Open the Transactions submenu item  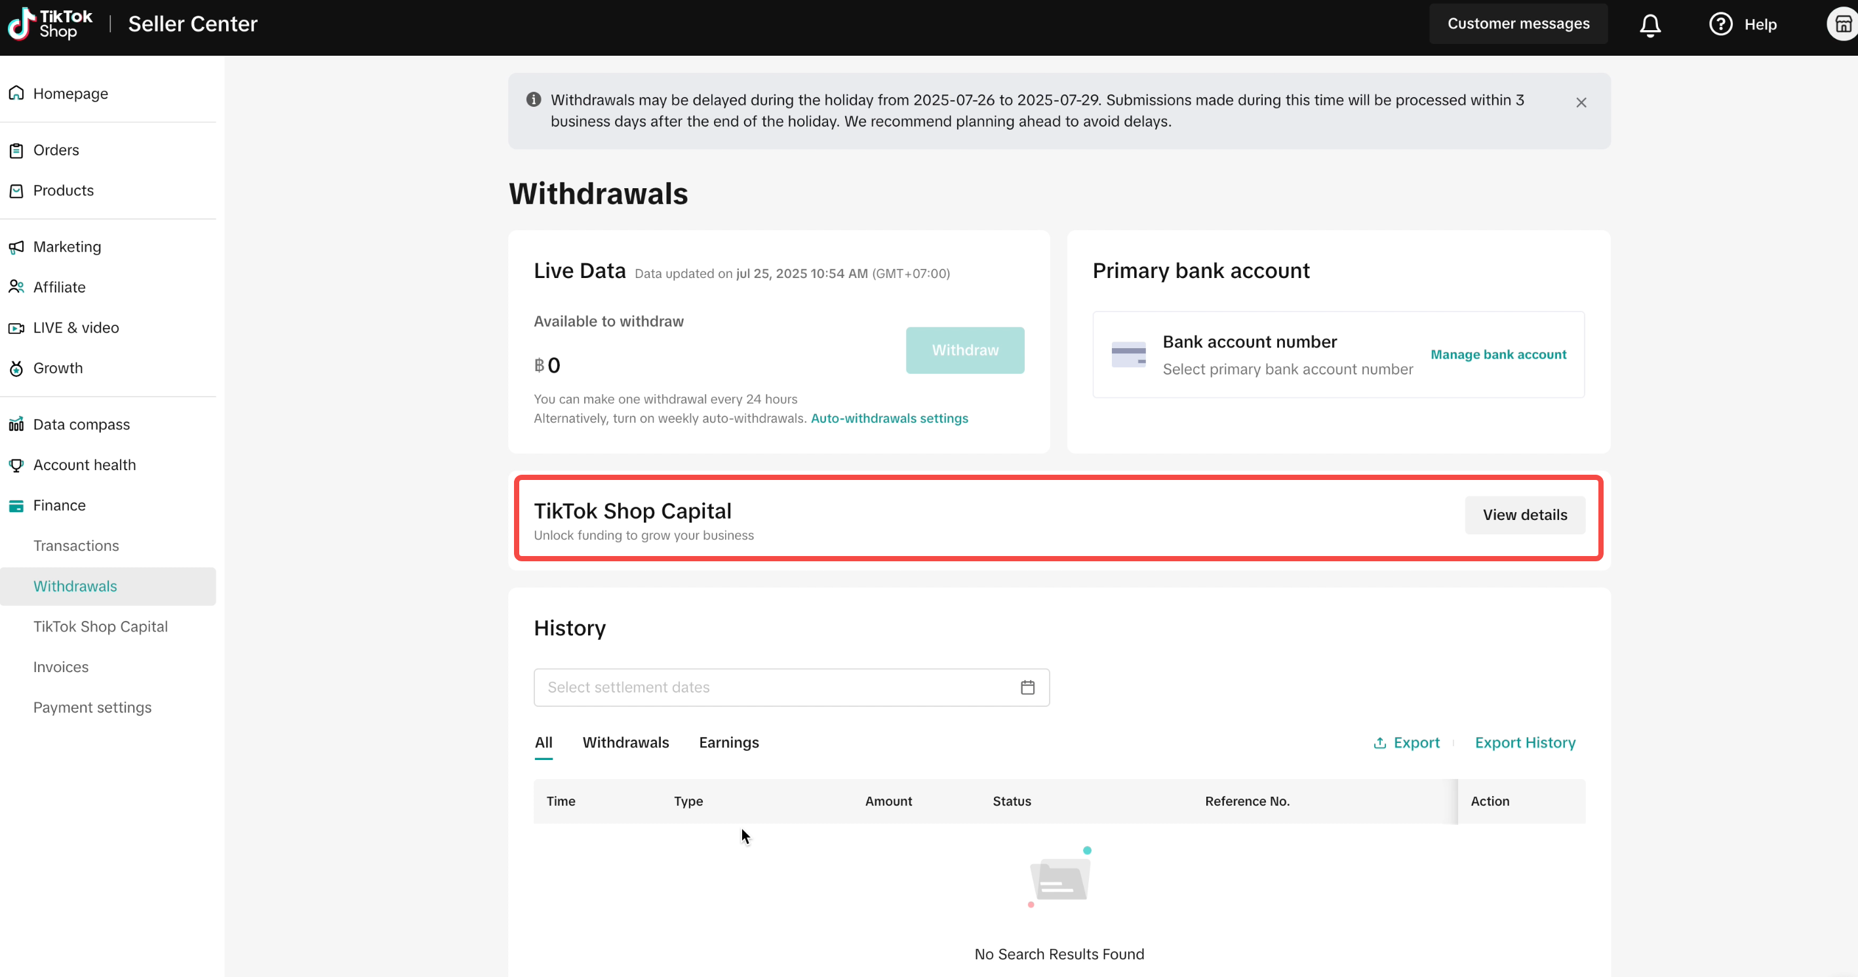(76, 546)
